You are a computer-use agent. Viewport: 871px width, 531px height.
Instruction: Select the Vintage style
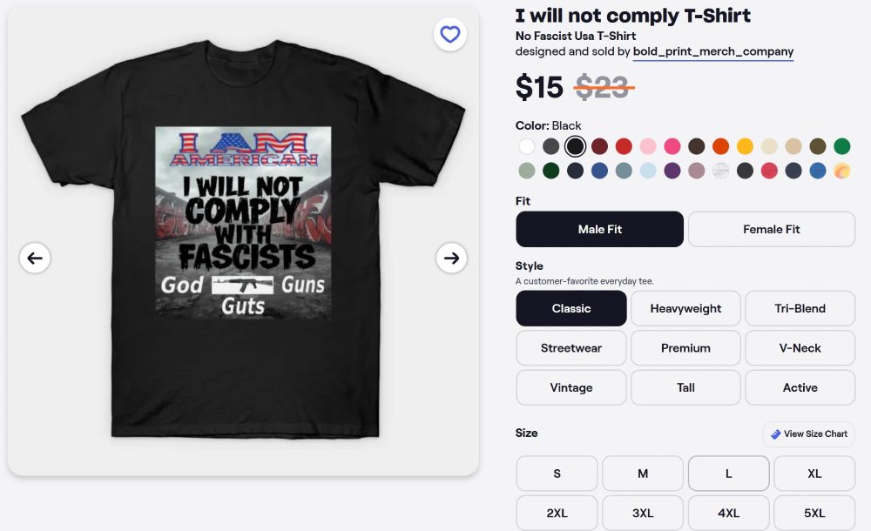(571, 387)
